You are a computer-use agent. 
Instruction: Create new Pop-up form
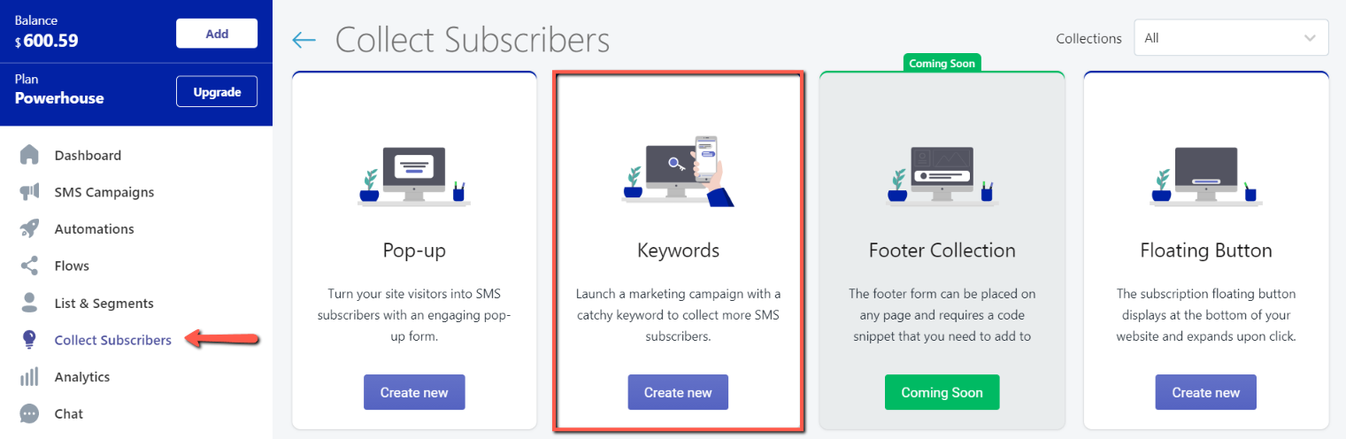414,392
